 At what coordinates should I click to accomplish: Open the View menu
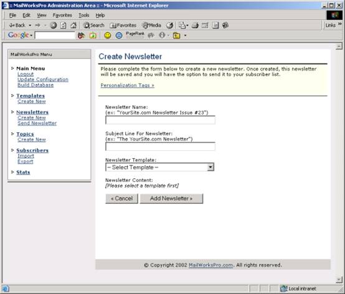tap(42, 15)
